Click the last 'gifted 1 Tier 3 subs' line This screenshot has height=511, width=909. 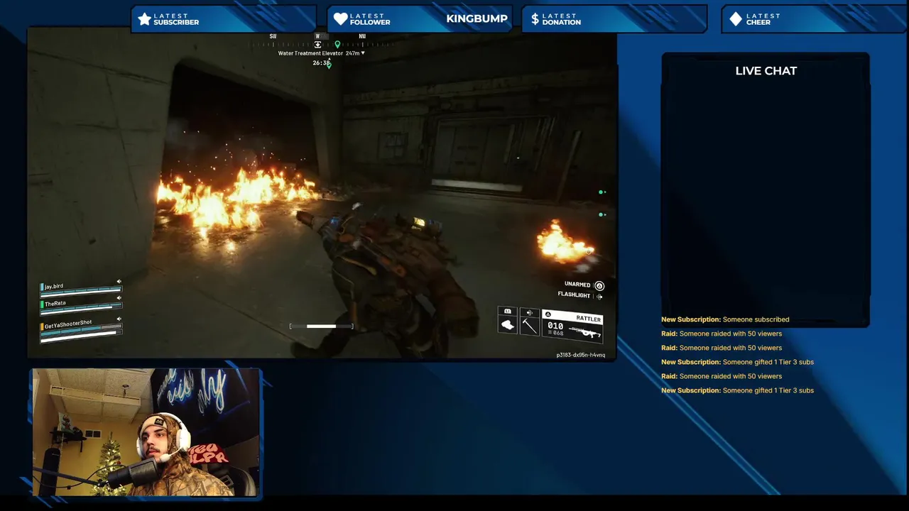(x=737, y=390)
